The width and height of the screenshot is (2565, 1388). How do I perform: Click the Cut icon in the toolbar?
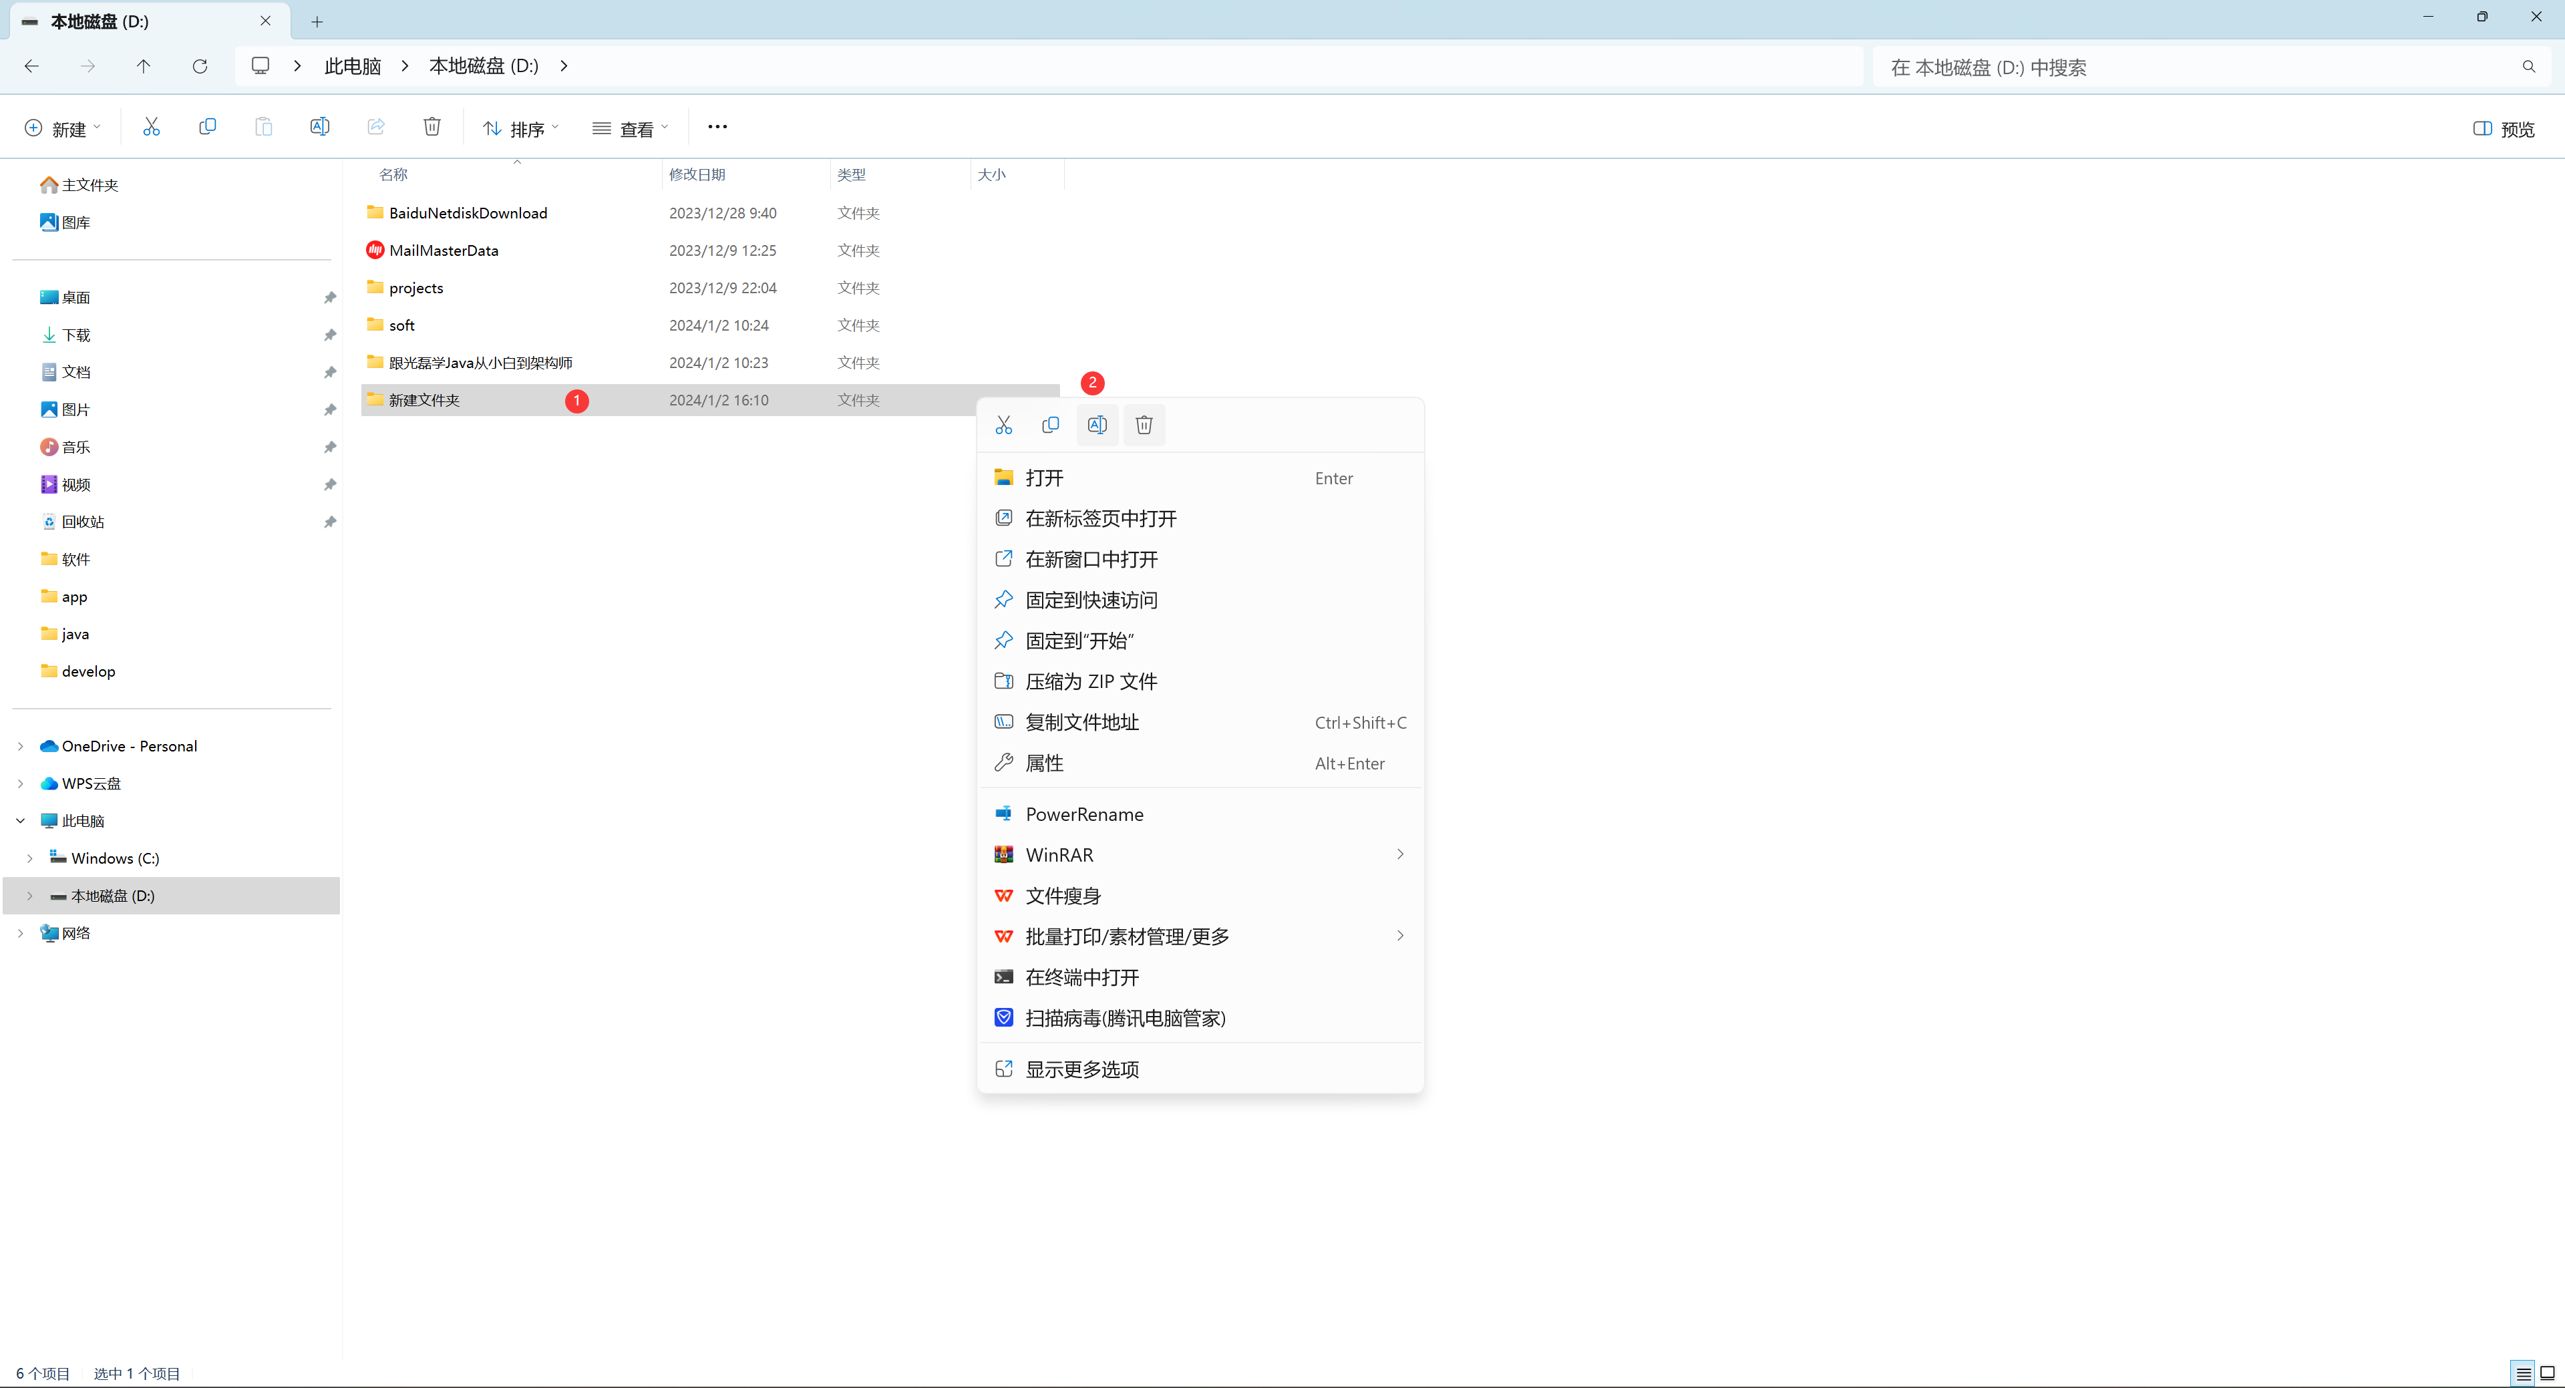pyautogui.click(x=152, y=128)
